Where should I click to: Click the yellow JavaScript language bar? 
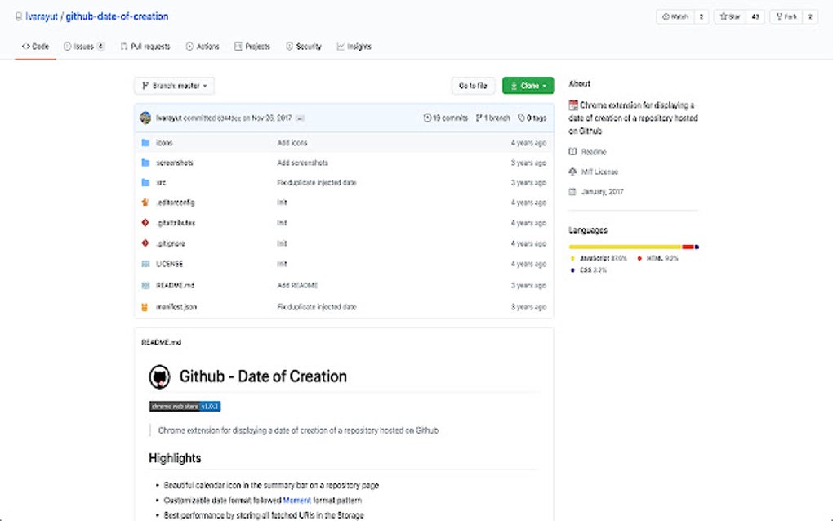[625, 247]
